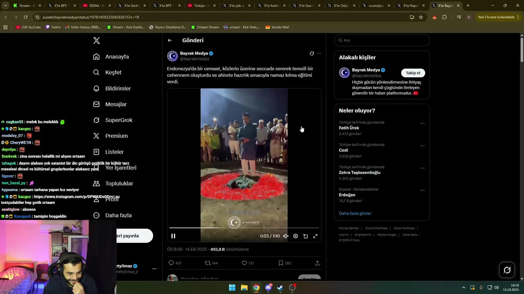
Task: Open the floating Grok button
Action: (x=507, y=270)
